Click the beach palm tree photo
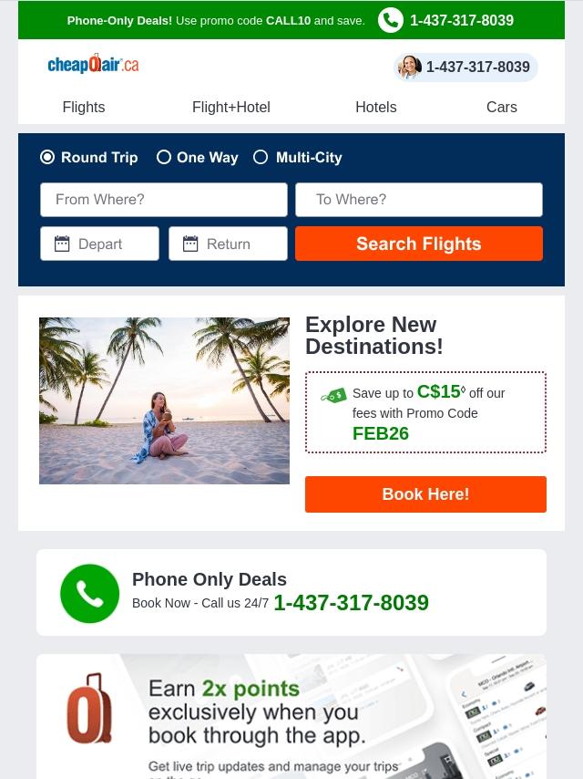The height and width of the screenshot is (779, 583). pyautogui.click(x=164, y=401)
